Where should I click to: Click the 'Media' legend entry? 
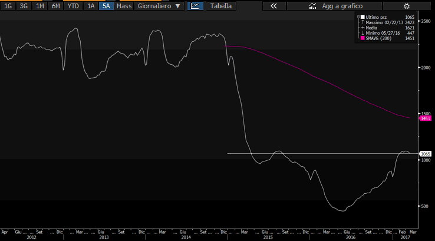coord(371,28)
